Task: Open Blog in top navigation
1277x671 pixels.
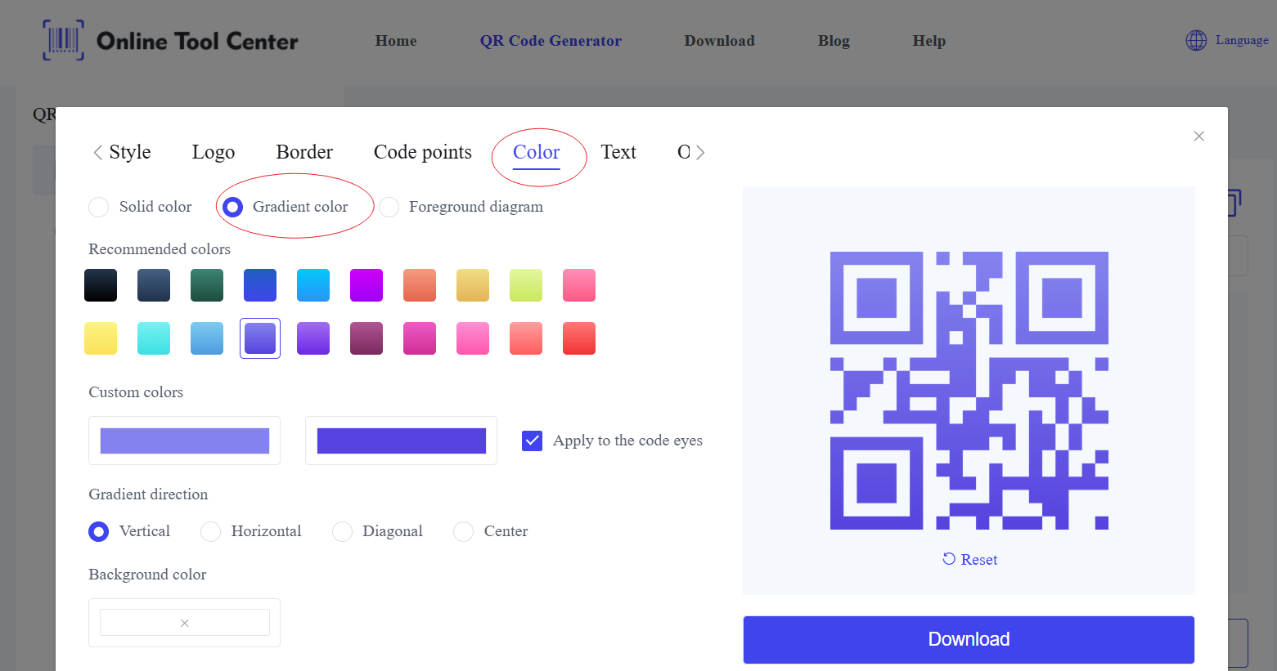Action: (x=834, y=41)
